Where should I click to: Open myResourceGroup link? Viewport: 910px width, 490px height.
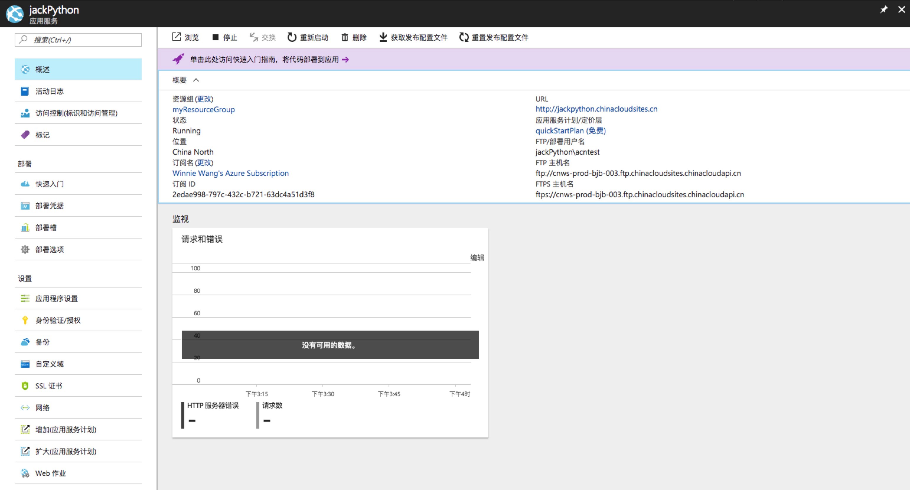pos(203,110)
